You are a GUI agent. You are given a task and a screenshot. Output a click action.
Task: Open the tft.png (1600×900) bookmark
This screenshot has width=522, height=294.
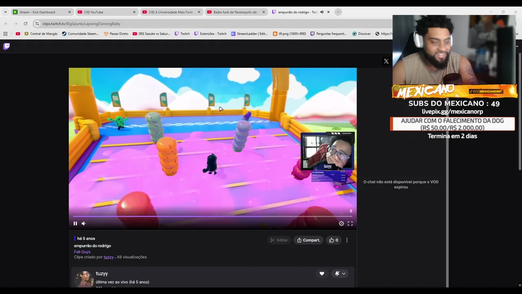(289, 34)
